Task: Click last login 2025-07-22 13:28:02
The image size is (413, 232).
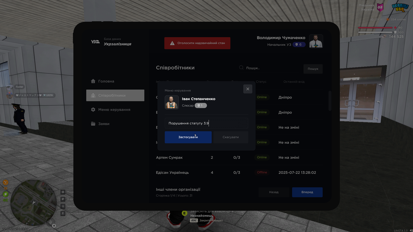Action: coord(297,173)
